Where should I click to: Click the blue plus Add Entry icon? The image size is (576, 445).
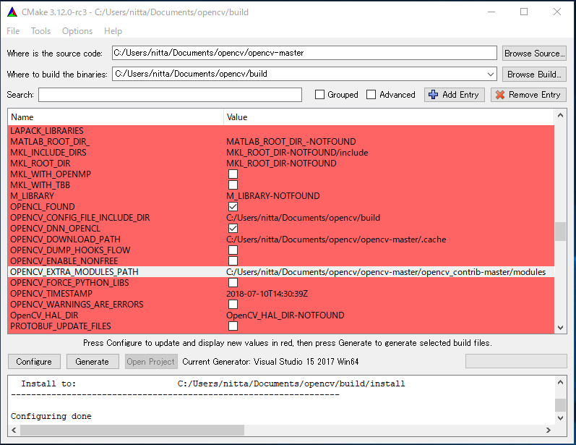pyautogui.click(x=433, y=95)
